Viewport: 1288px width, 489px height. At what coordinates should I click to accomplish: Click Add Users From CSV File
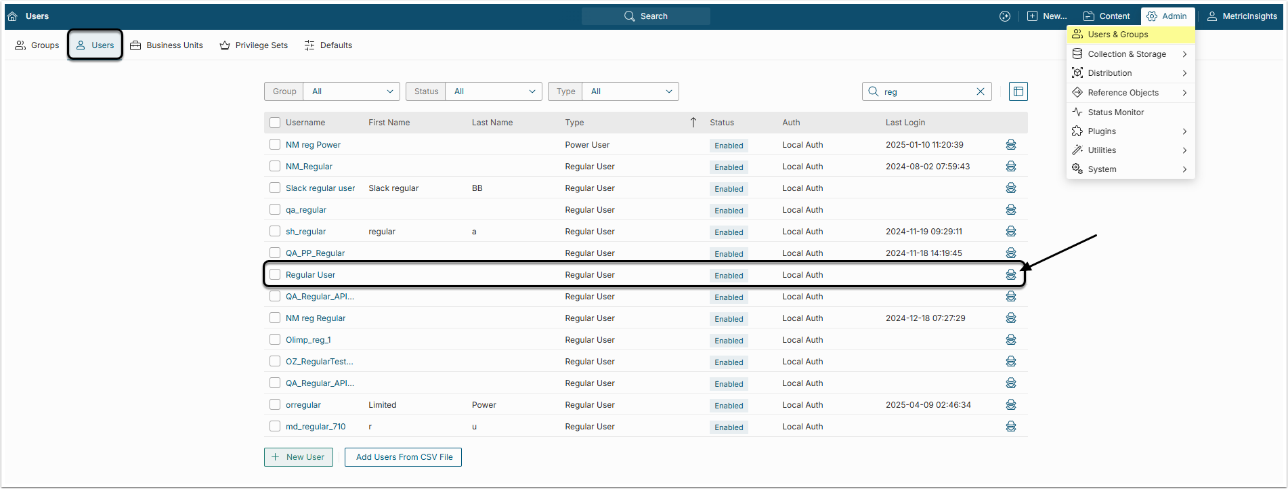pyautogui.click(x=404, y=457)
